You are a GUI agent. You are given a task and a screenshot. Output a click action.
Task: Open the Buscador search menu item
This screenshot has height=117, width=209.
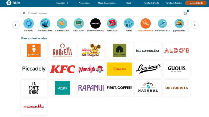(x=62, y=3)
